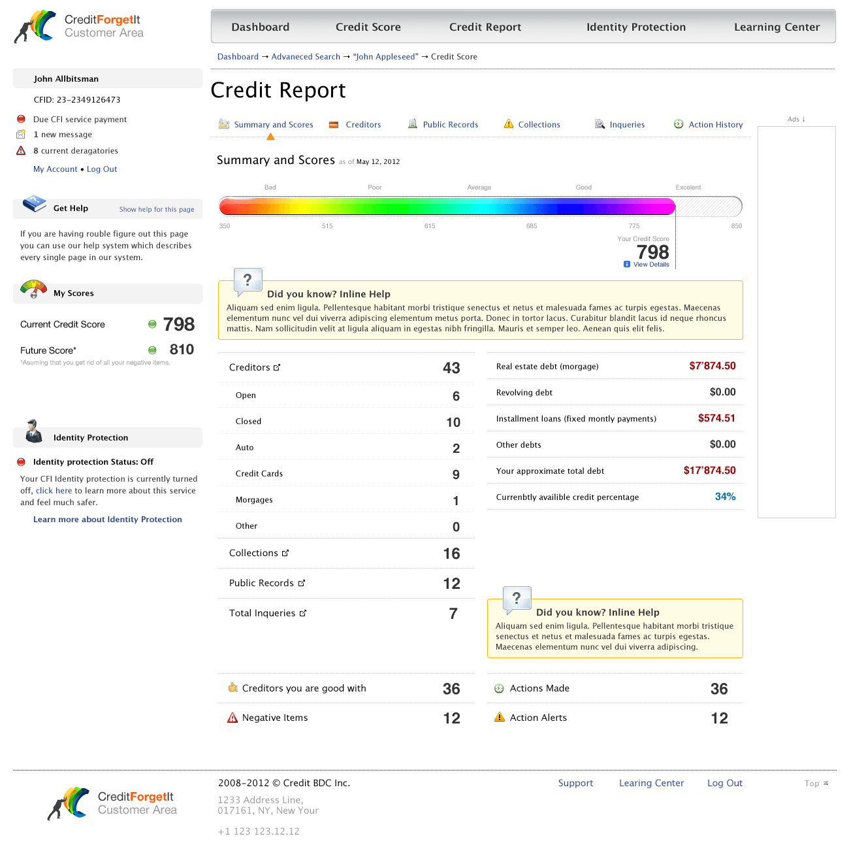Open Total Inqueries external link icon
The height and width of the screenshot is (847, 849).
pos(303,613)
